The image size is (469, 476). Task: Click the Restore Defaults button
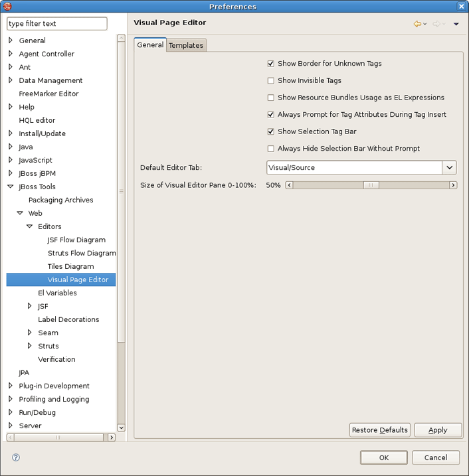click(379, 430)
